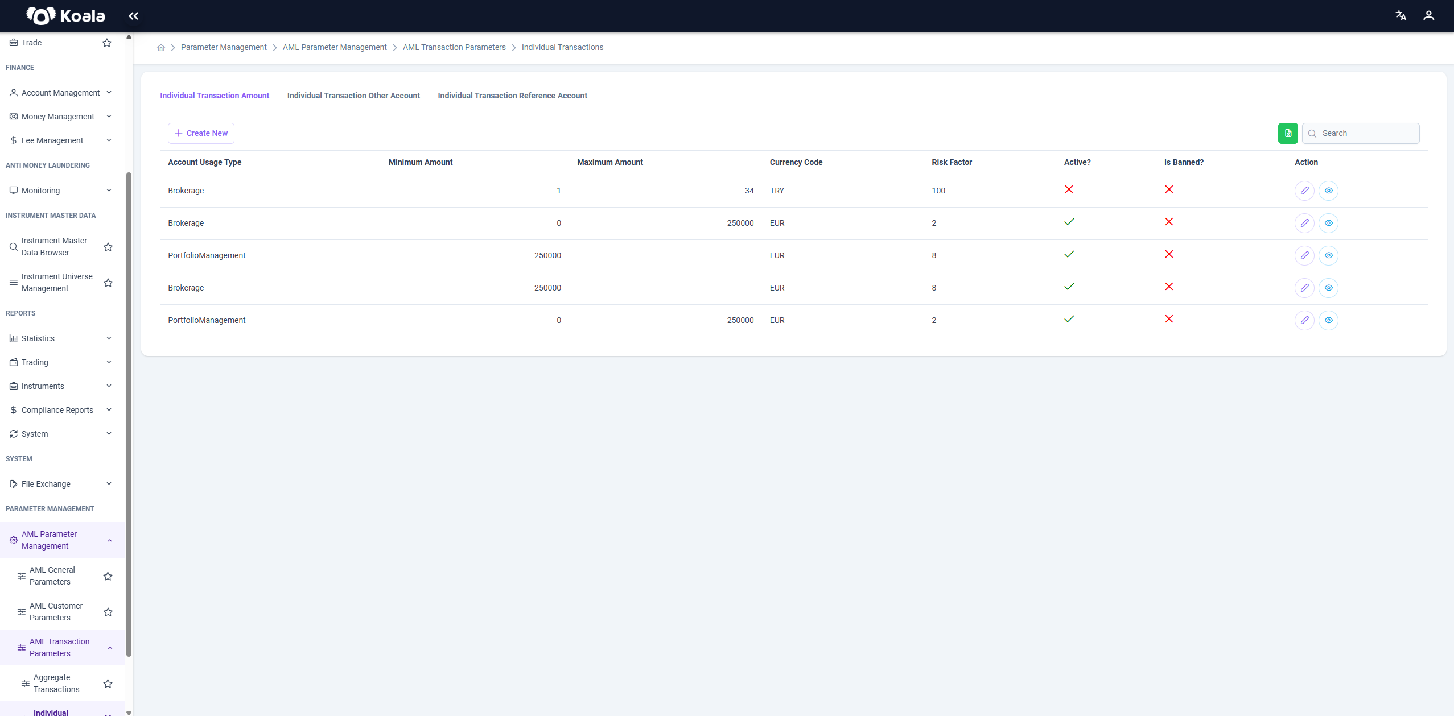Edit PortfolioManagement row with minimum 250000
1454x716 pixels.
1304,255
